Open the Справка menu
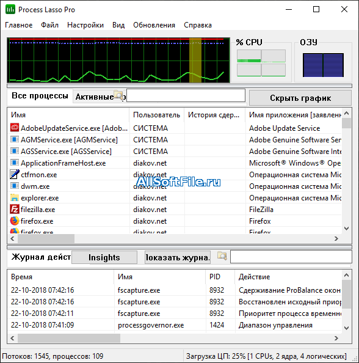This screenshot has height=363, width=359. click(198, 25)
